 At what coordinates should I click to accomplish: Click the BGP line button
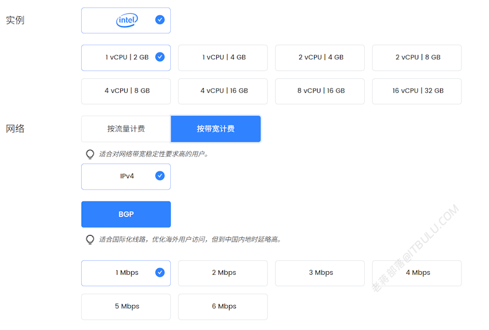pos(126,214)
